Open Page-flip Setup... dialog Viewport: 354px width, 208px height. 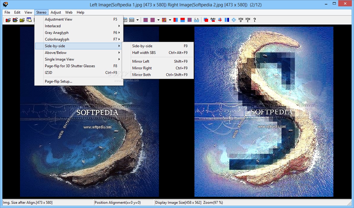(79, 81)
